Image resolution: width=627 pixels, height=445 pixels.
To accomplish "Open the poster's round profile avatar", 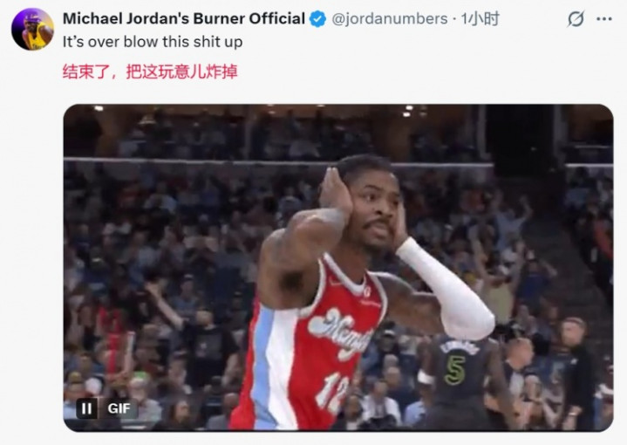I will (x=32, y=29).
